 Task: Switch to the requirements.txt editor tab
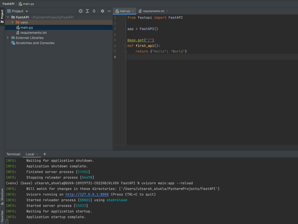coord(153,11)
